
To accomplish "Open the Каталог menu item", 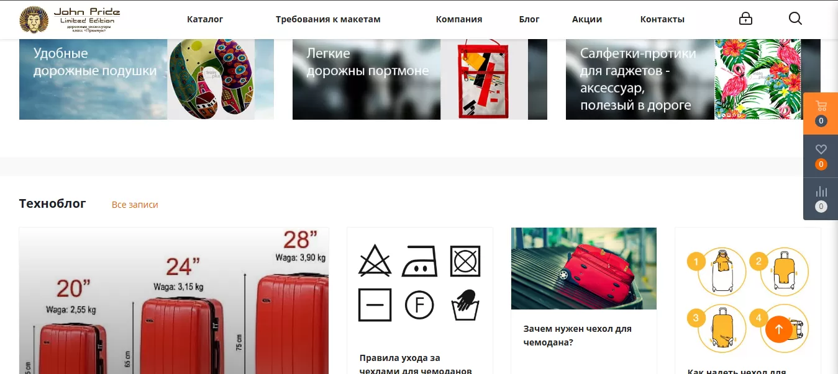I will coord(205,19).
